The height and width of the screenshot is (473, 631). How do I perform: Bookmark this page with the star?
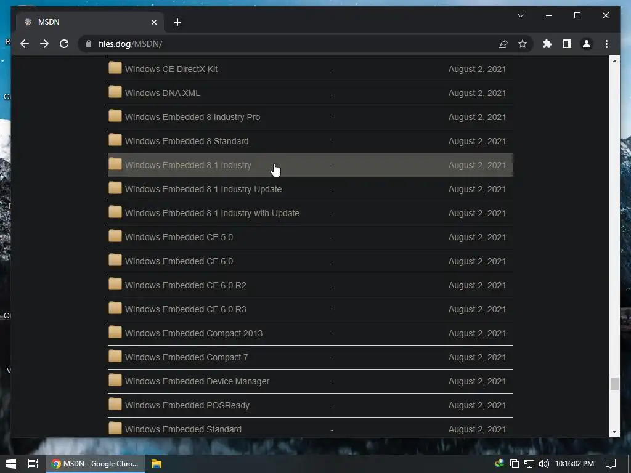[x=523, y=44]
